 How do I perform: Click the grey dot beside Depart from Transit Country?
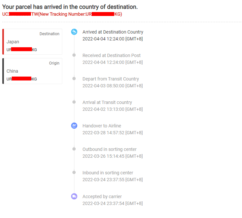pos(74,79)
